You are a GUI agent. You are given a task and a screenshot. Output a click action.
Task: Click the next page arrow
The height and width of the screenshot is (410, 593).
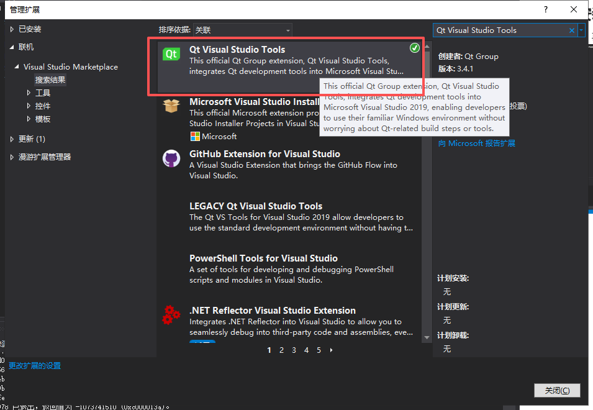(x=332, y=350)
